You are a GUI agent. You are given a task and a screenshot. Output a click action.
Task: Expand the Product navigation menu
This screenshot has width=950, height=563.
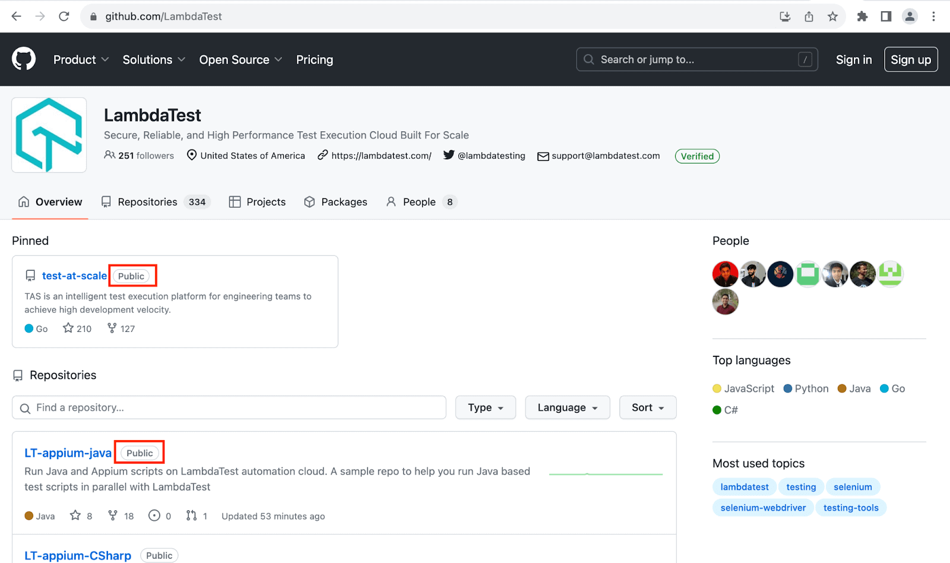(x=81, y=60)
